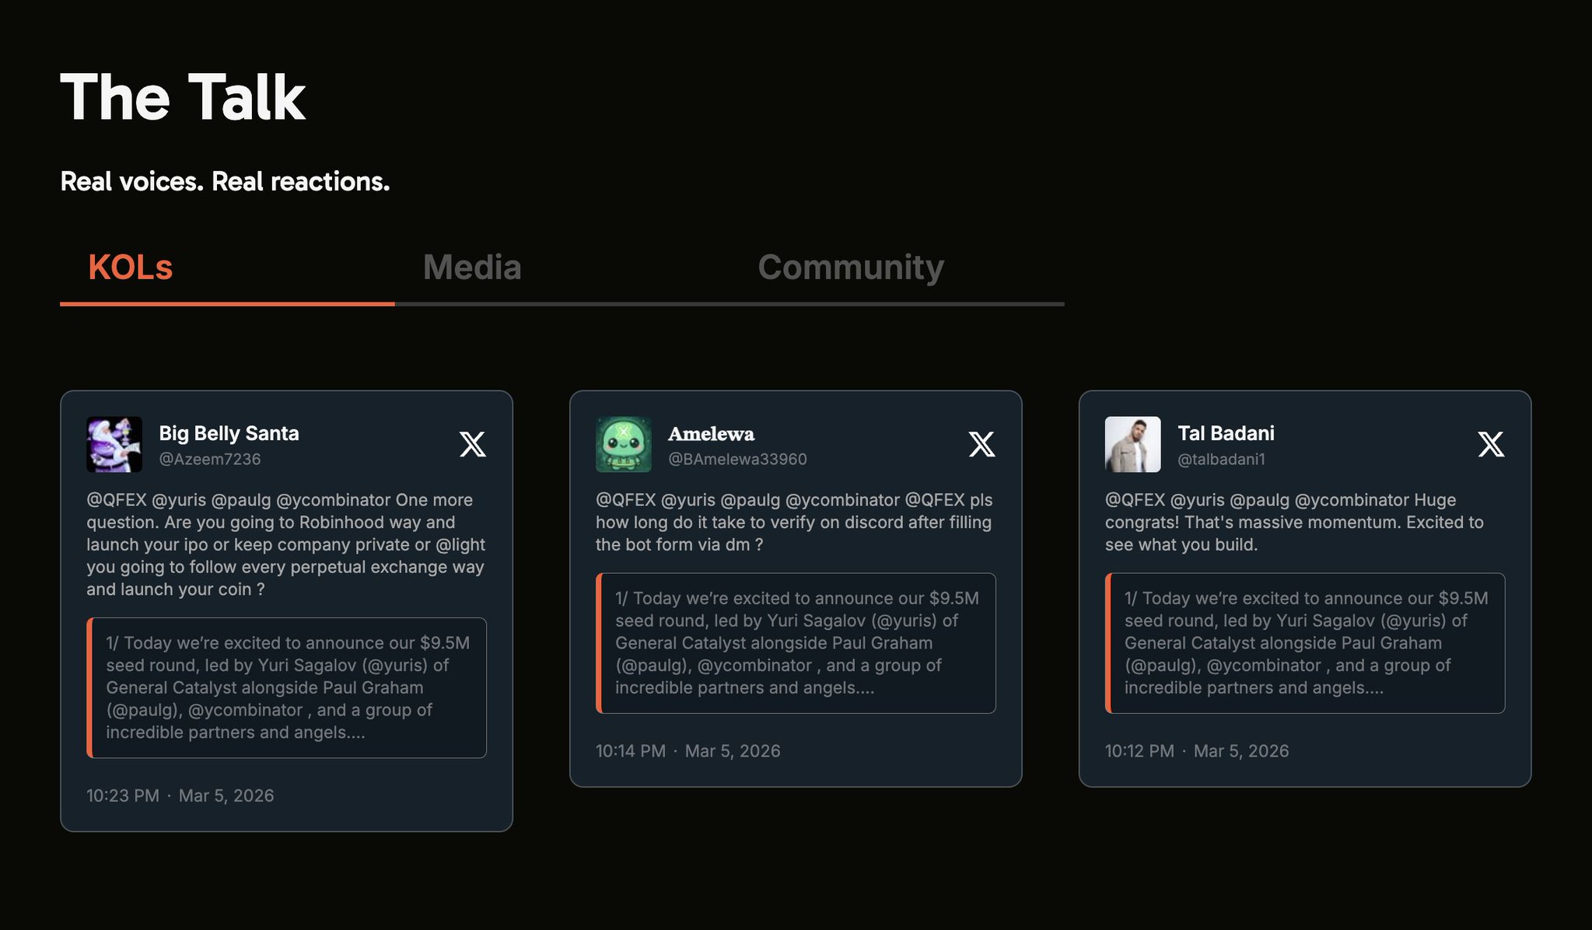This screenshot has height=930, width=1592.
Task: Switch to the Community tab
Action: 851,267
